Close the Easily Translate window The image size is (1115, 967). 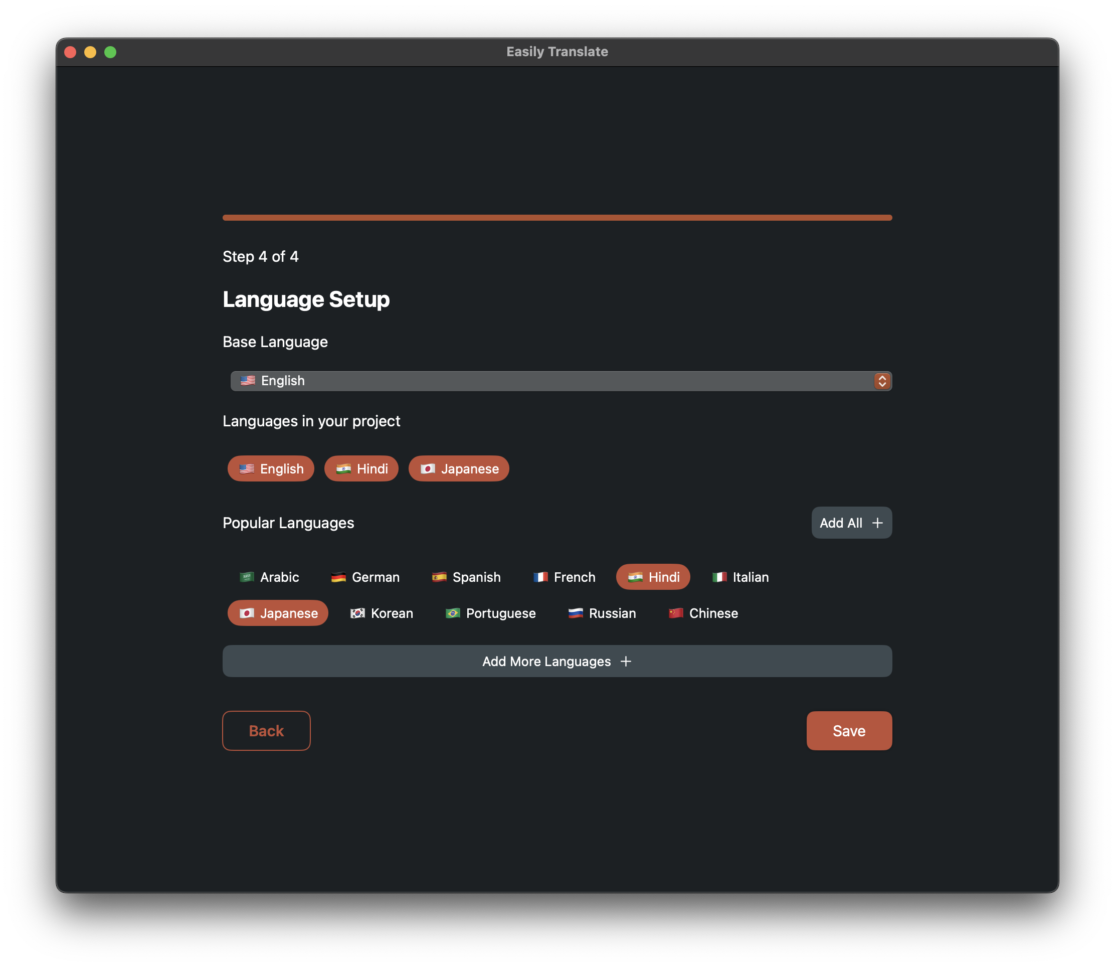tap(70, 52)
